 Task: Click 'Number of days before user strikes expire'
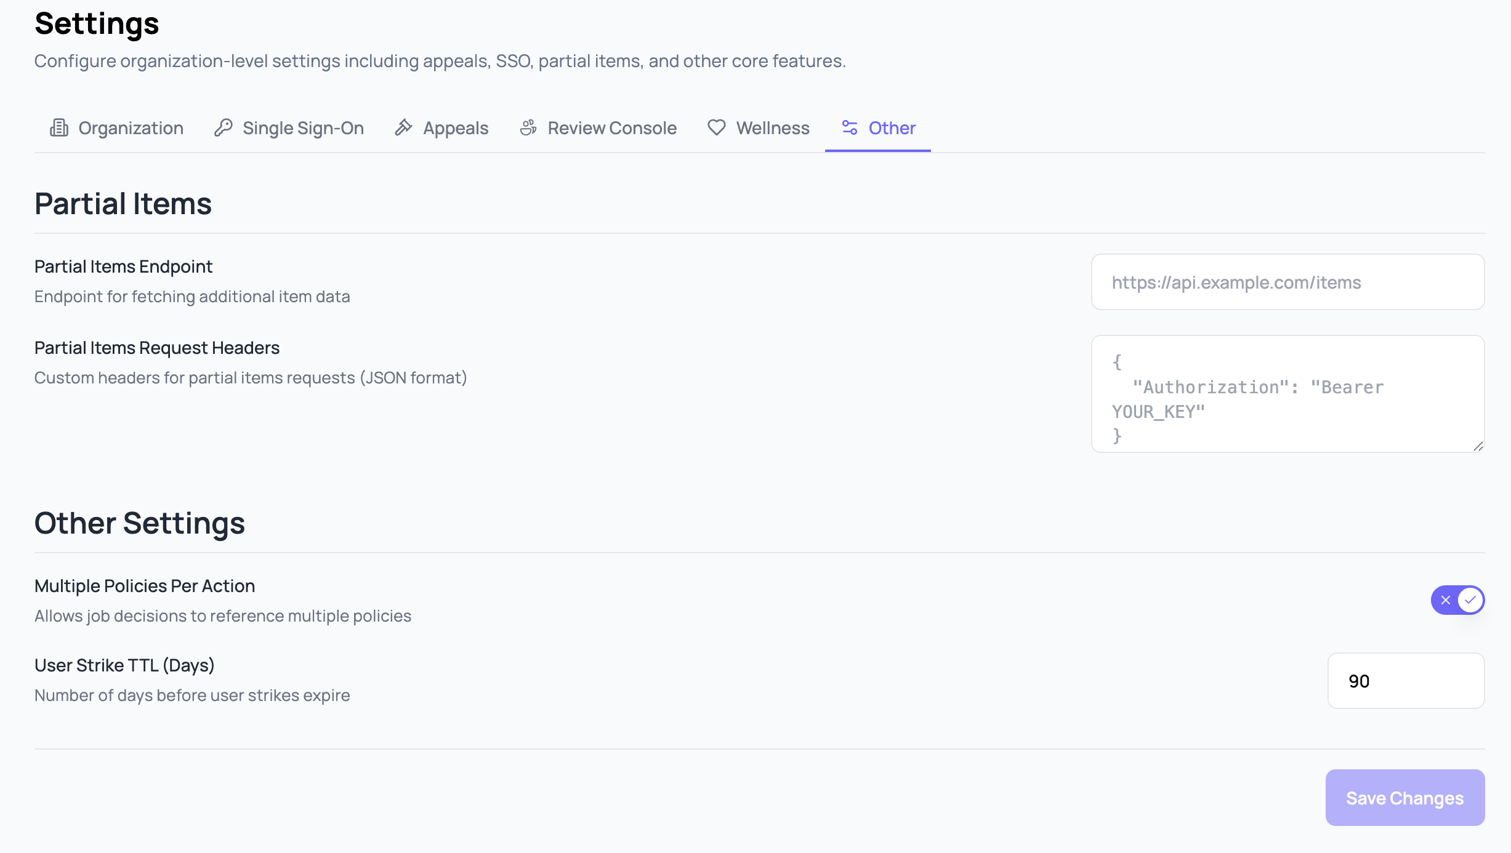(x=192, y=695)
